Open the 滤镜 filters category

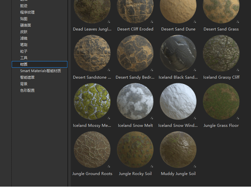24,38
